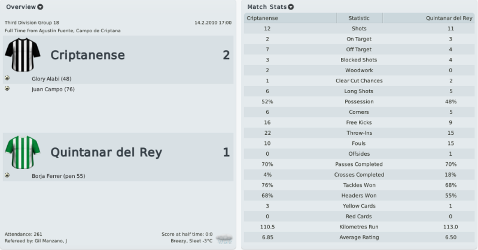The image size is (478, 250).
Task: Sort by the Statistic column header
Action: click(x=359, y=18)
